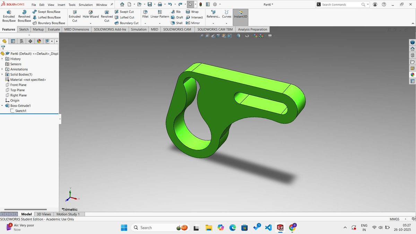Open File Explorer folder in task pane
This screenshot has height=234, width=416.
click(x=412, y=62)
